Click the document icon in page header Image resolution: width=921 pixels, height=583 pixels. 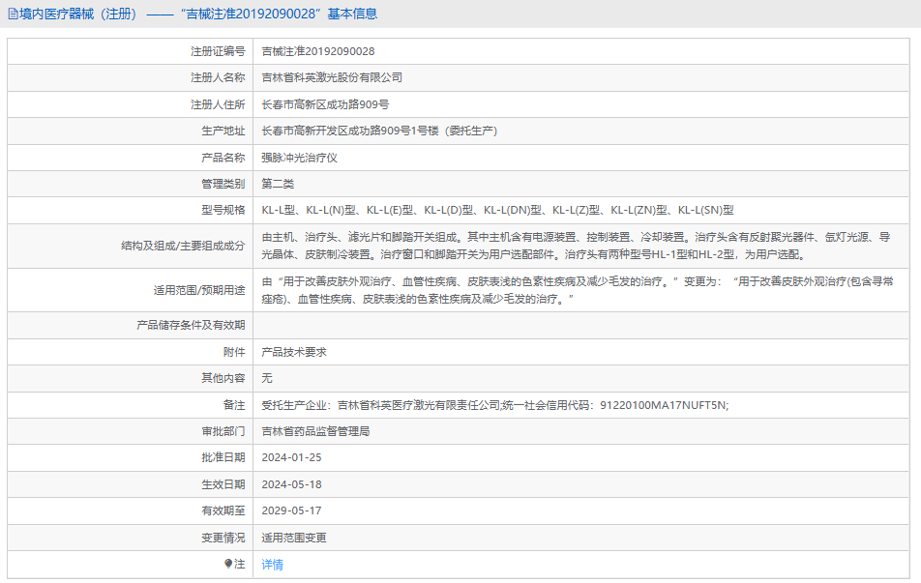coord(13,15)
